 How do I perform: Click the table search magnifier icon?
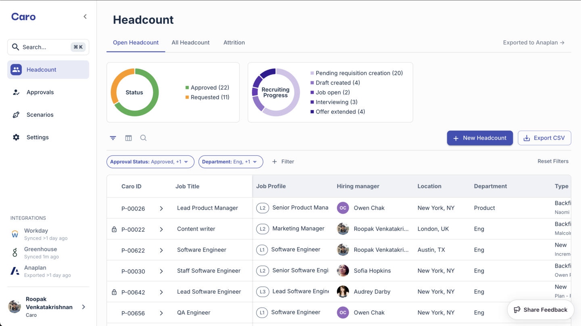click(143, 138)
